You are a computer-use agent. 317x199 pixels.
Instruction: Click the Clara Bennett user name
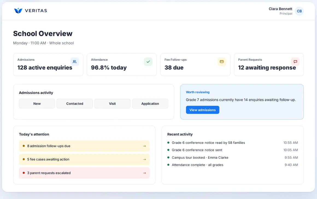pos(280,9)
